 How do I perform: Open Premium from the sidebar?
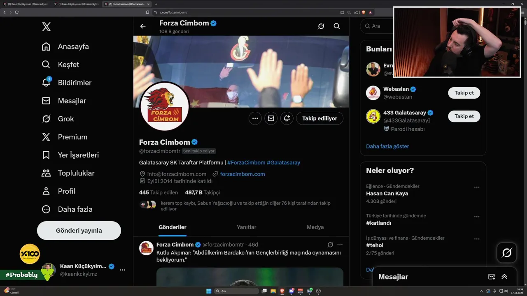point(65,137)
